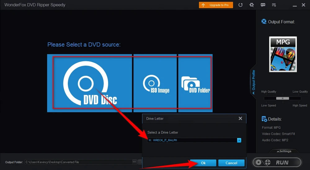Screen dimensions: 310x170
Task: Click the RUN button
Action: coord(277,163)
